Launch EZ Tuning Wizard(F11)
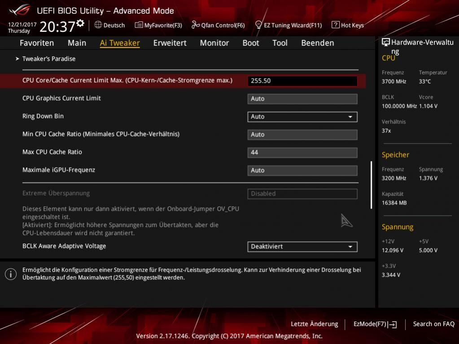The image size is (459, 344). point(289,25)
